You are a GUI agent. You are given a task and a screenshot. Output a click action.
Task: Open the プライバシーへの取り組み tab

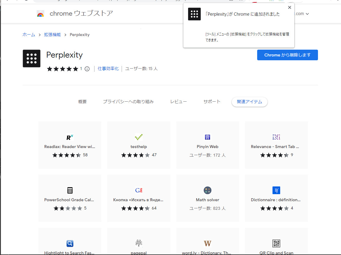tap(128, 102)
